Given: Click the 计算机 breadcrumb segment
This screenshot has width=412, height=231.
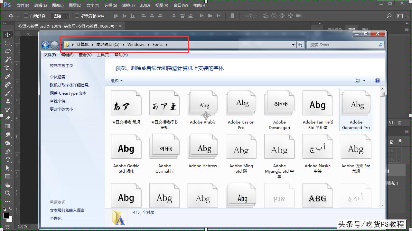Looking at the screenshot, I should point(82,45).
